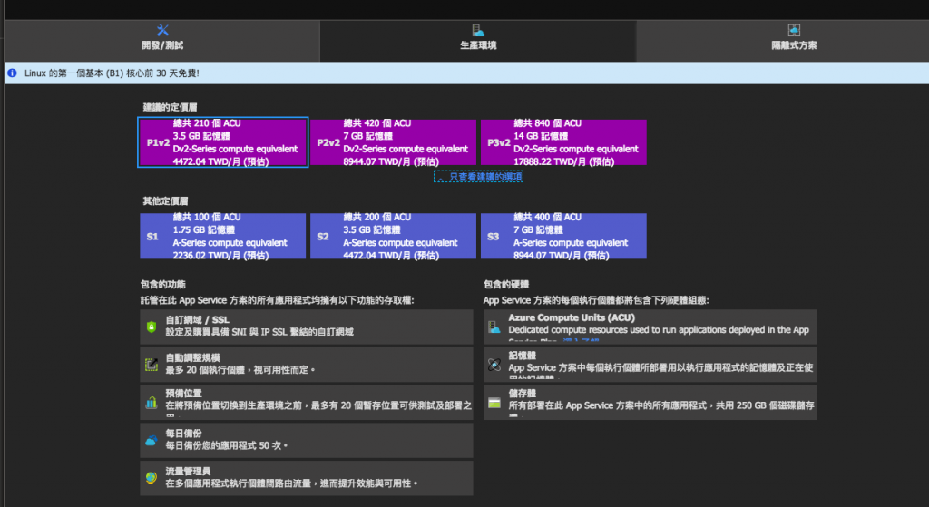Viewport: 929px width, 507px height.
Task: Click the 4472.04 TWD/月 price on P1v2
Action: click(220, 161)
